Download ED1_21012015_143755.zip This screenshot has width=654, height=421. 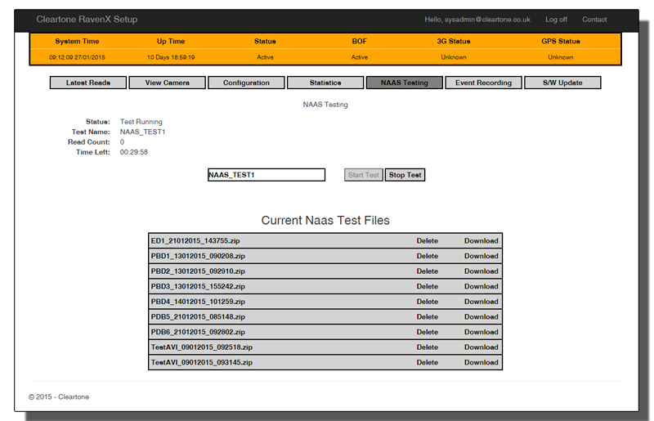click(481, 241)
